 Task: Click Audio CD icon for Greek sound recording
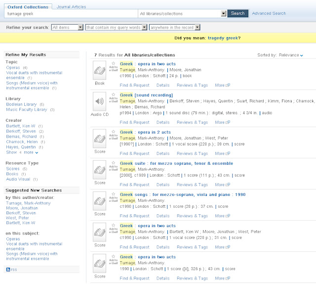coord(99,101)
